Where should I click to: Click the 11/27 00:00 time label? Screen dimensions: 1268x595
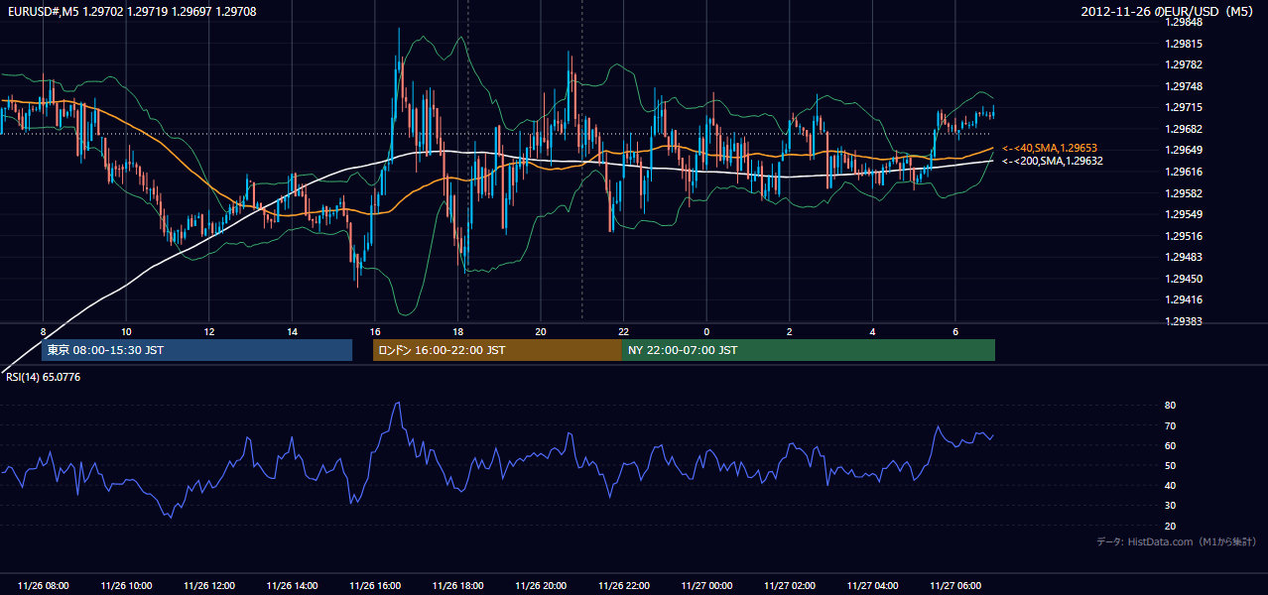pyautogui.click(x=705, y=585)
